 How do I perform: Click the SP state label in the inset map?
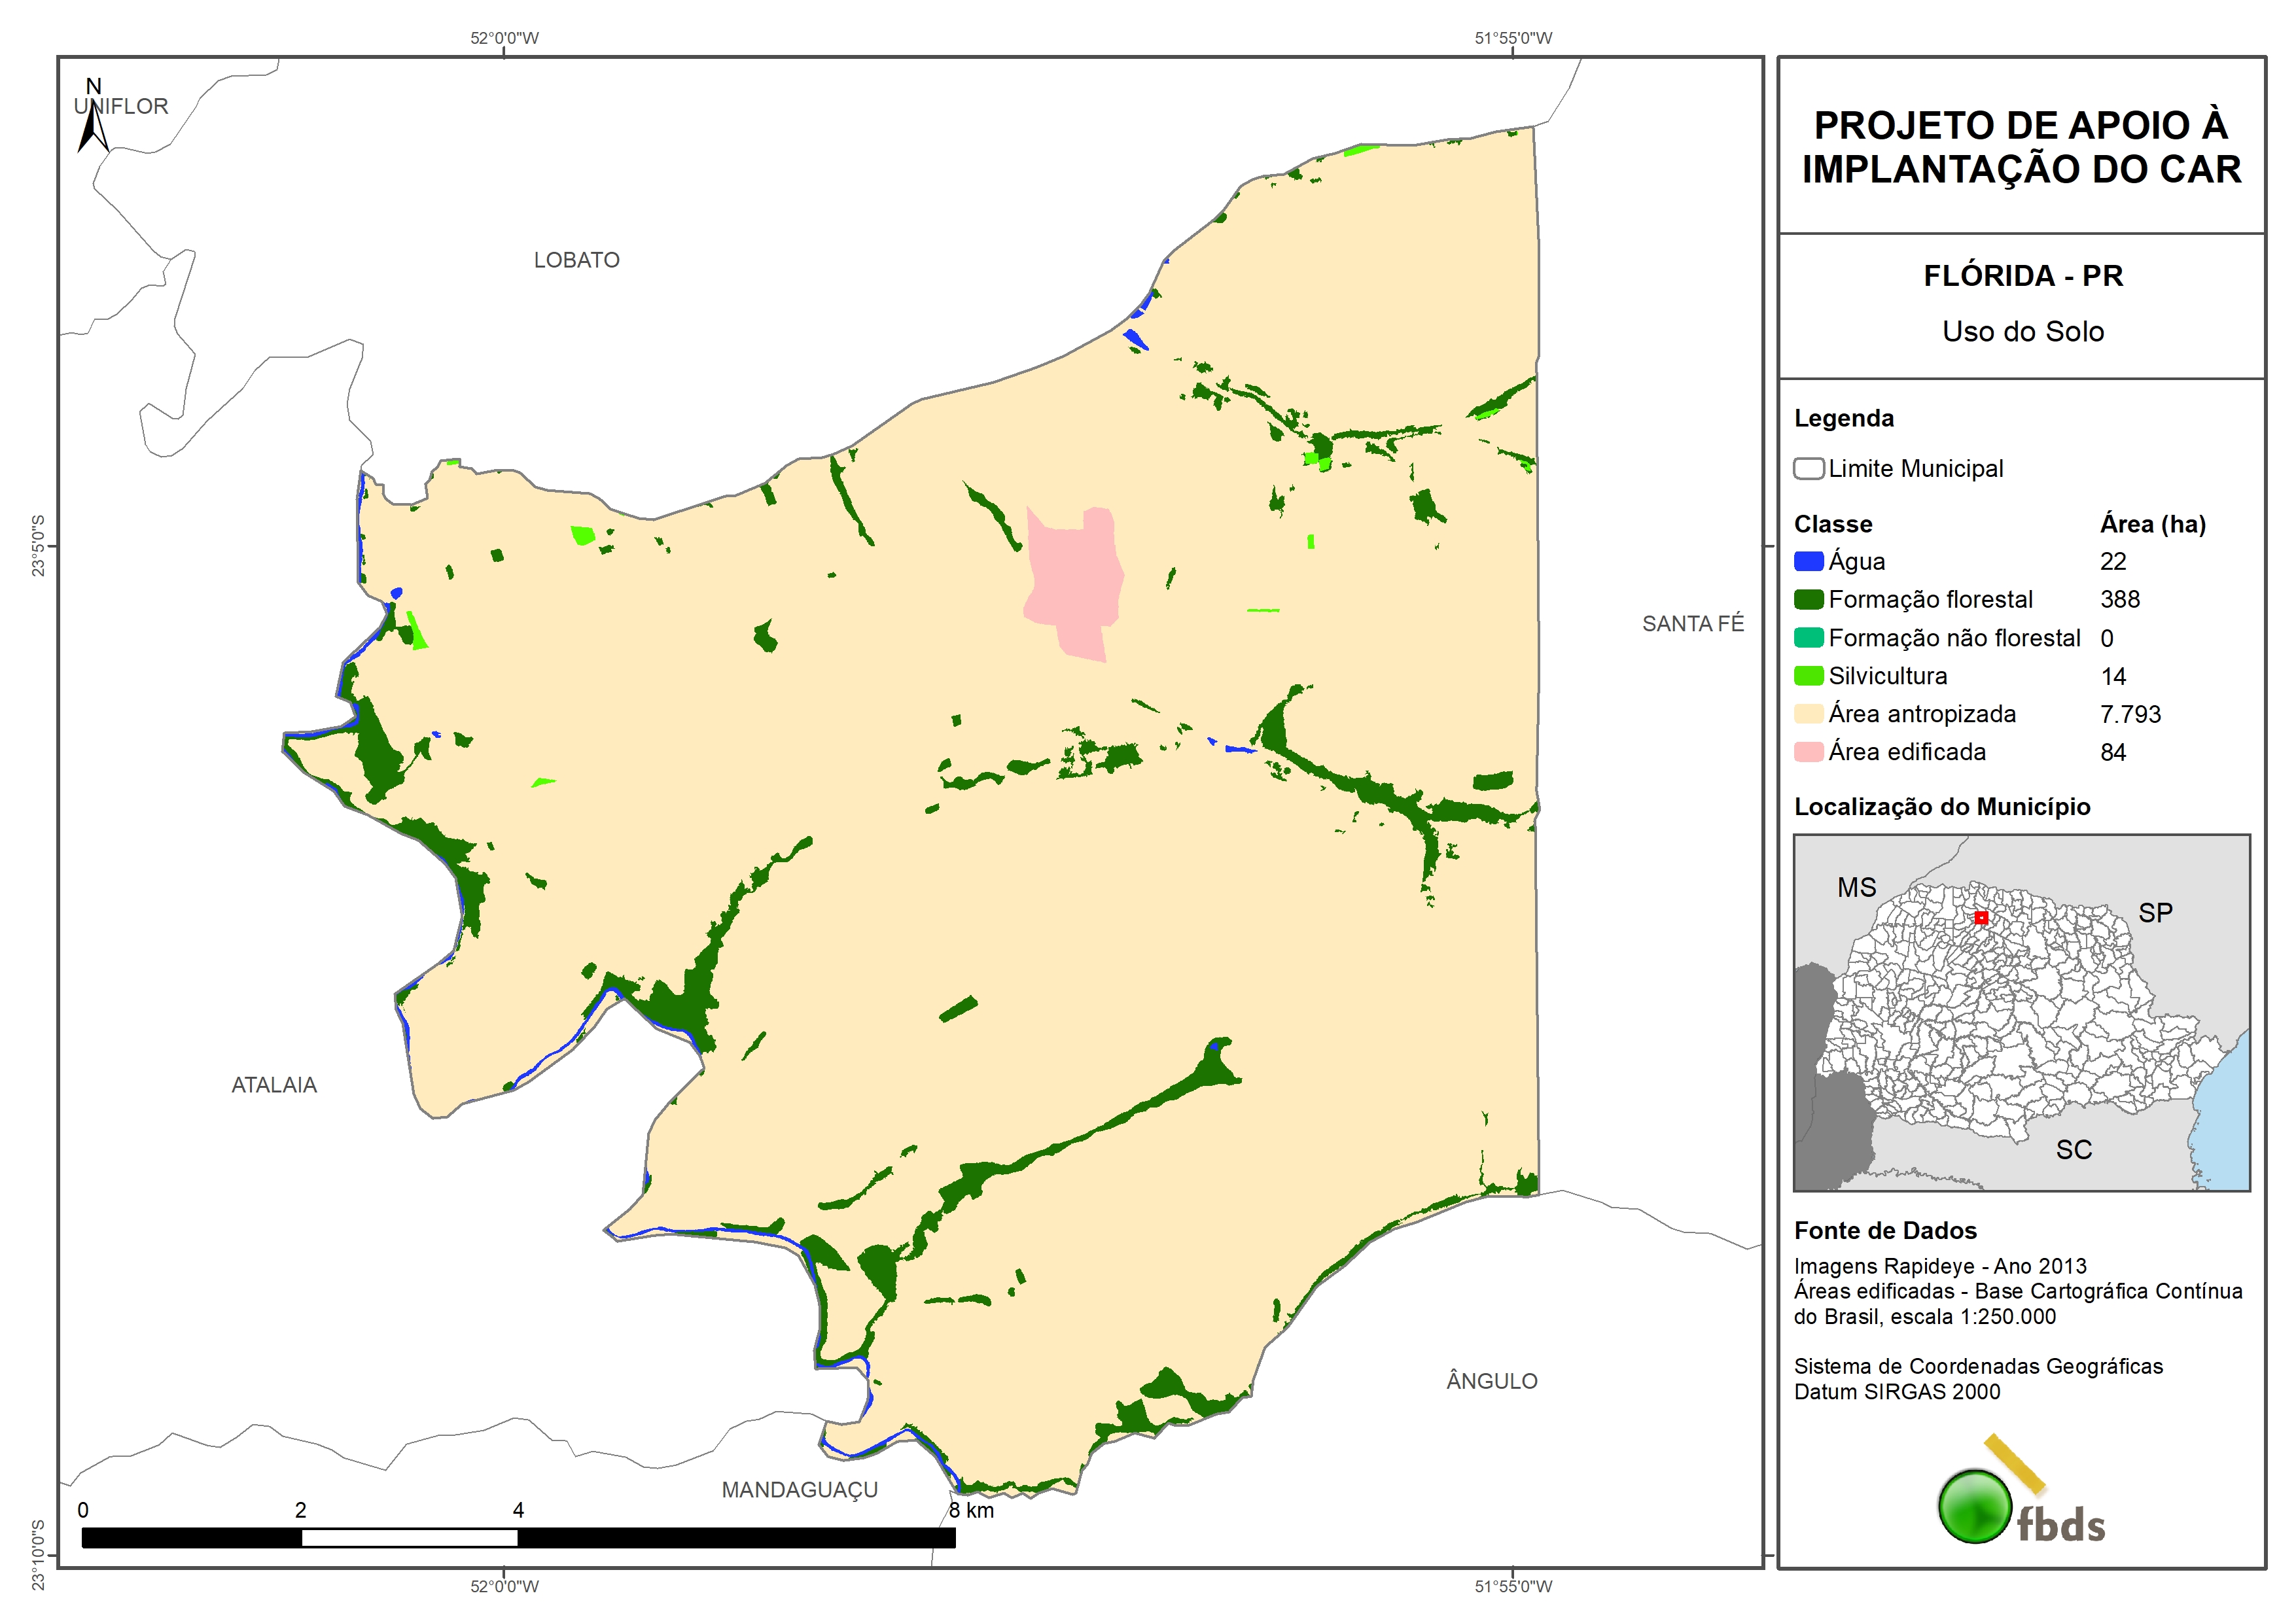pyautogui.click(x=2155, y=913)
